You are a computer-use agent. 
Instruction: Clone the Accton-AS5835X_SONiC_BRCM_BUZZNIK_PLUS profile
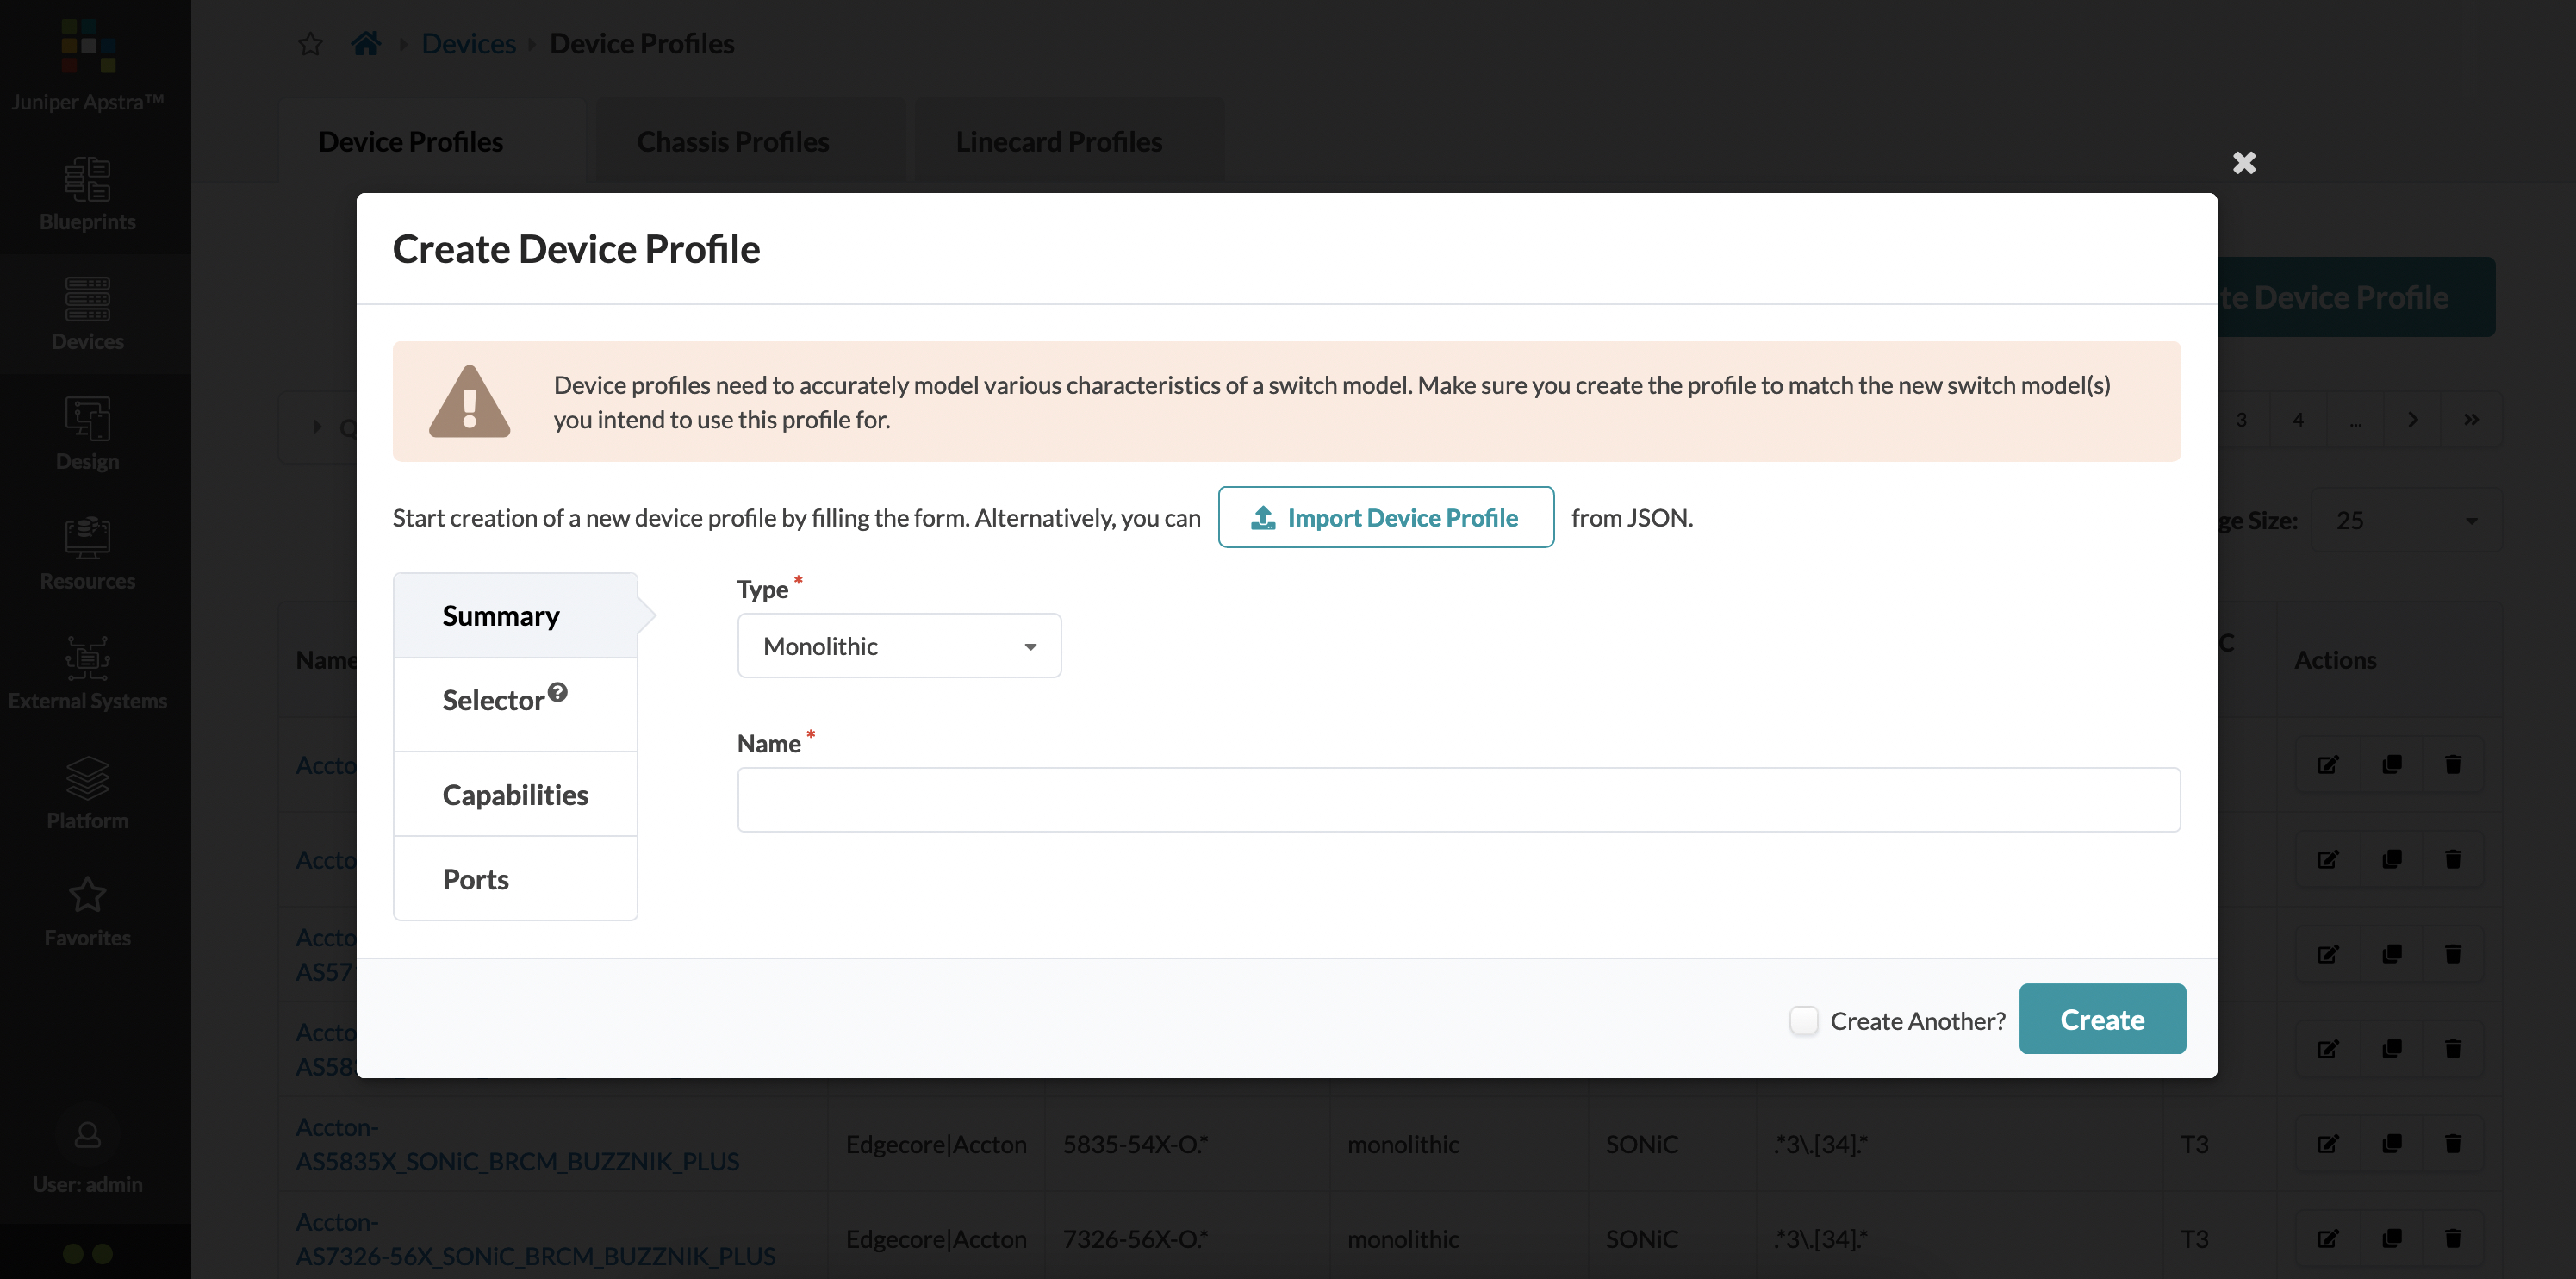coord(2392,1143)
